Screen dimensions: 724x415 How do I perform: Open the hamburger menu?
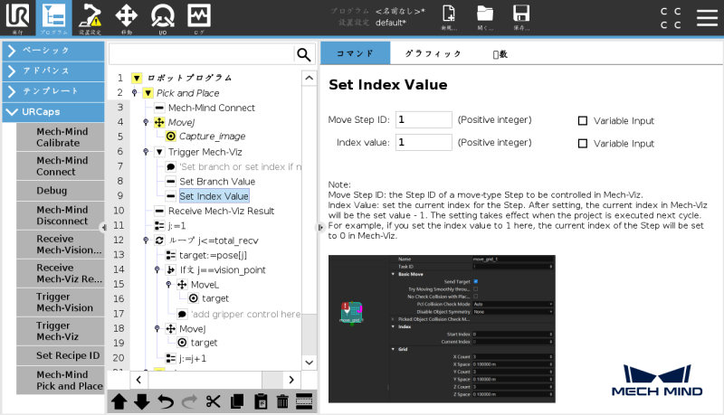coord(707,17)
